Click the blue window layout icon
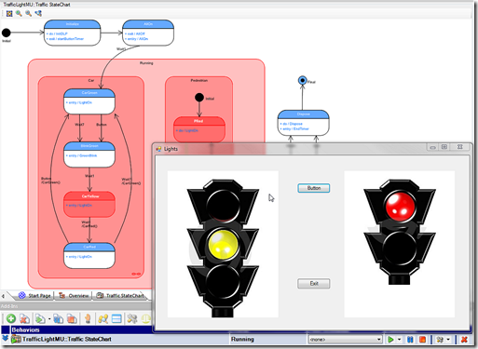The height and width of the screenshot is (349, 478). point(116,318)
